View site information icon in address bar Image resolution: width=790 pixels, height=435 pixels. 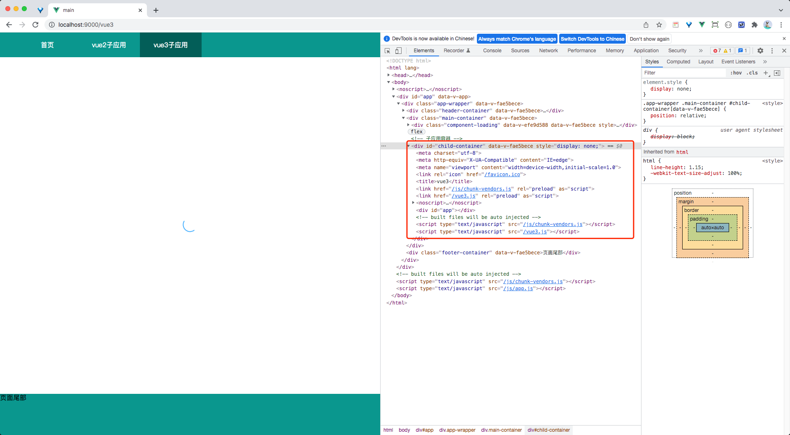click(x=52, y=25)
